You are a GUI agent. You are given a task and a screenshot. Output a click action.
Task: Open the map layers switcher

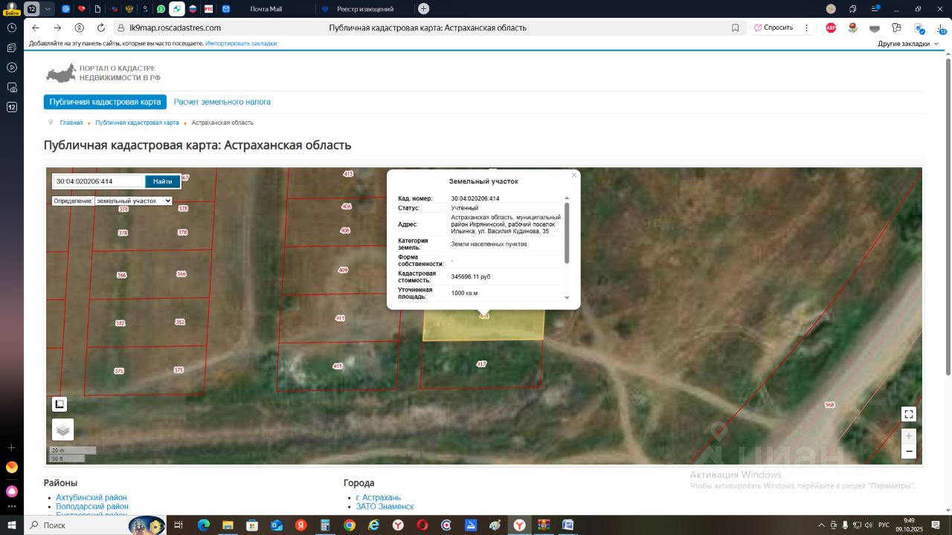point(62,429)
